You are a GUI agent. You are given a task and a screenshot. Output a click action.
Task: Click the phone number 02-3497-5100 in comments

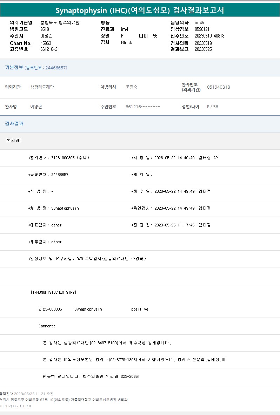104,343
